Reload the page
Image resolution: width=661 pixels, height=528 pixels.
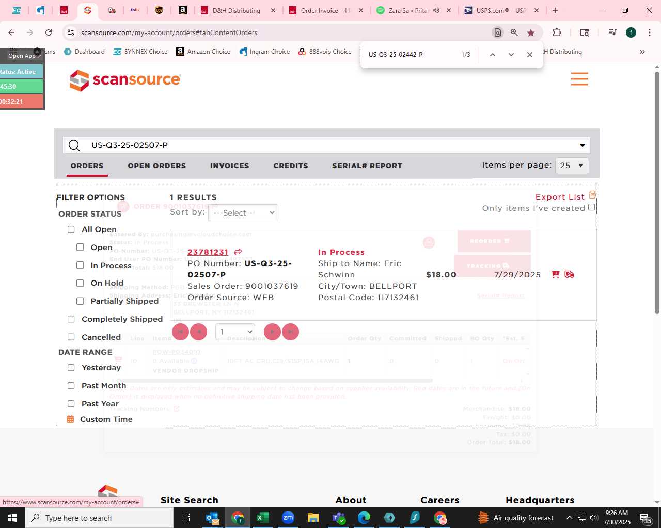point(49,32)
